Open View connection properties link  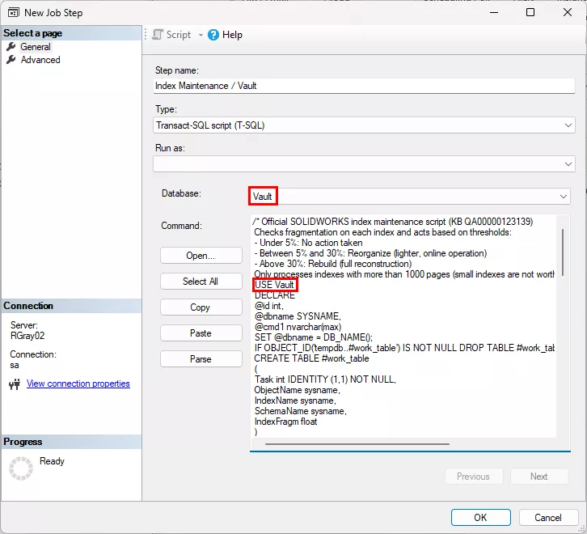point(78,384)
